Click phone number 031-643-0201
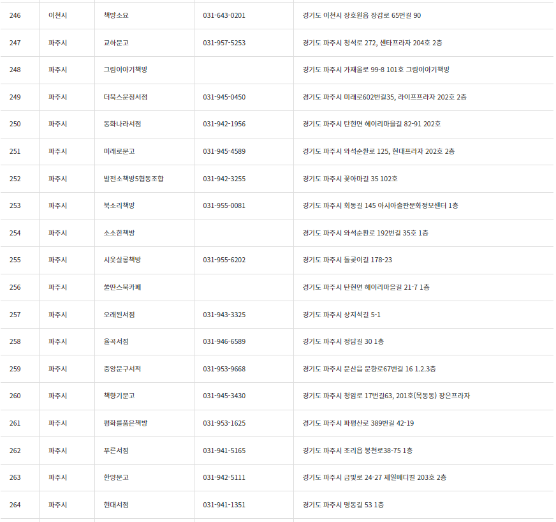The width and height of the screenshot is (556, 522). (224, 15)
